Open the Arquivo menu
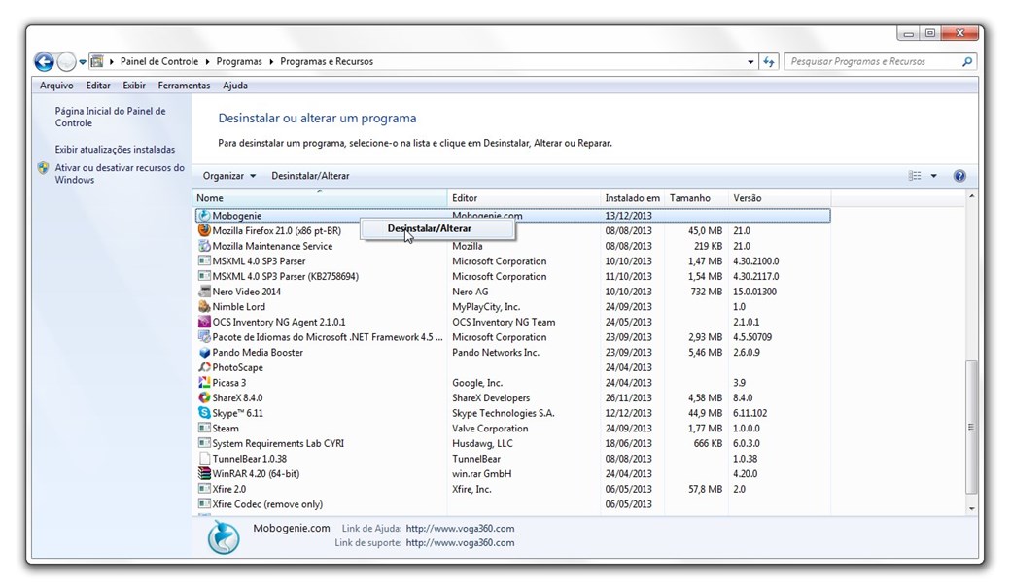This screenshot has width=1011, height=586. point(56,86)
